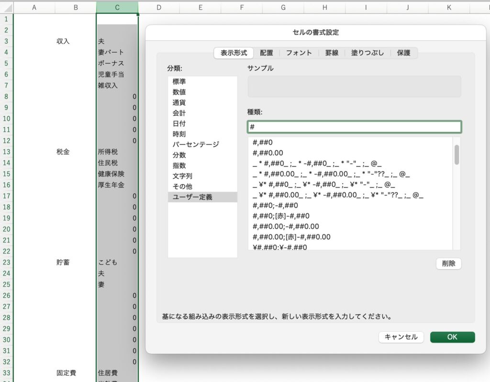The width and height of the screenshot is (490, 382).
Task: Click the 削除 button
Action: click(448, 263)
